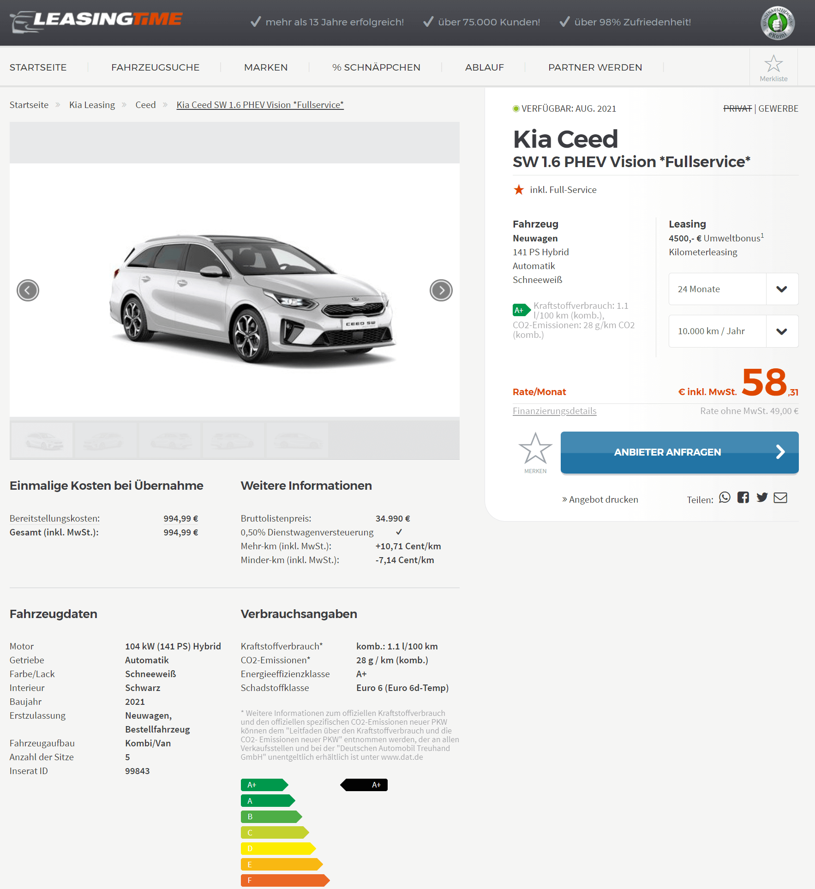Select the first car thumbnail
Screen dimensions: 815x889
[x=42, y=440]
